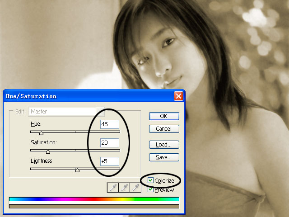Click the Load... button
This screenshot has width=289, height=217.
coord(164,145)
